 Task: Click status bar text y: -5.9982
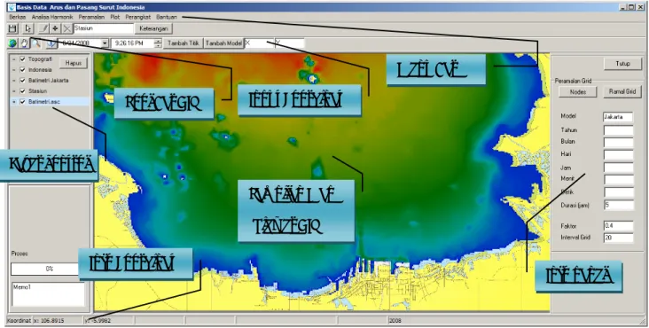pyautogui.click(x=98, y=321)
